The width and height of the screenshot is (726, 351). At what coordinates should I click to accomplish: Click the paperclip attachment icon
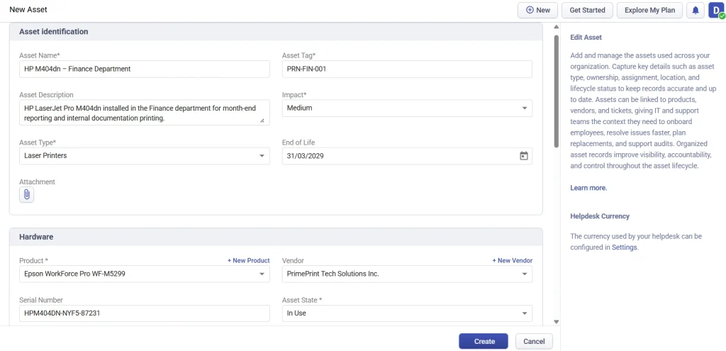(x=26, y=194)
